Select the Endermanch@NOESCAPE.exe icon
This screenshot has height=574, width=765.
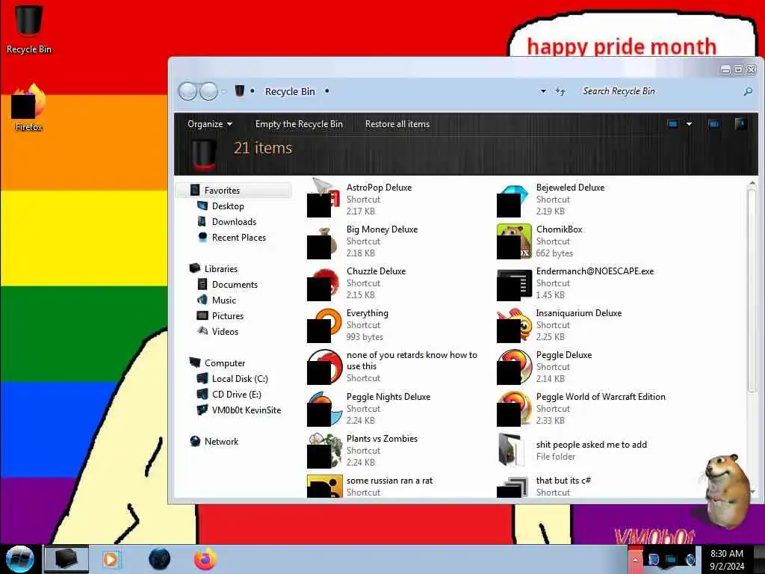[x=514, y=285]
